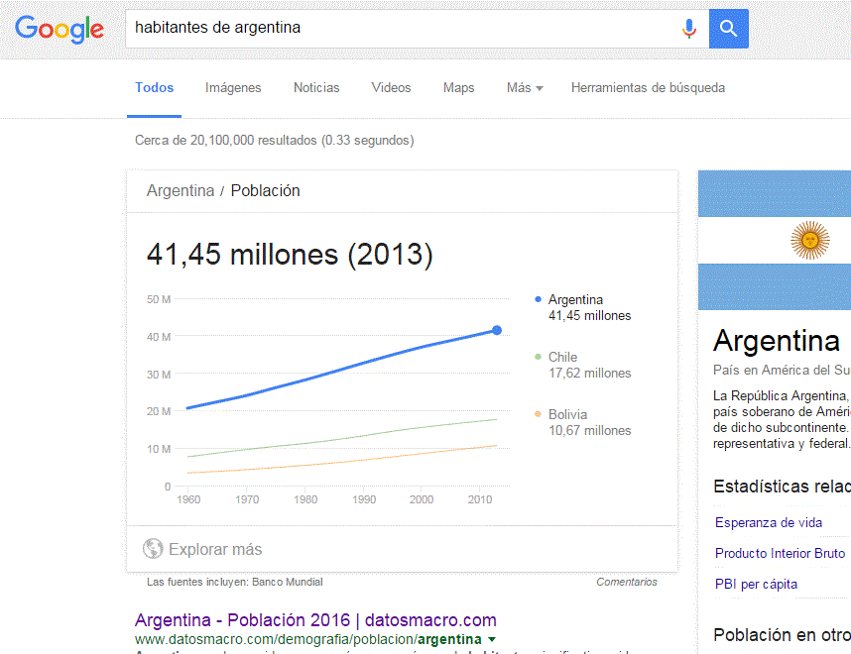851x654 pixels.
Task: Click the Argentina flag image
Action: [x=775, y=240]
